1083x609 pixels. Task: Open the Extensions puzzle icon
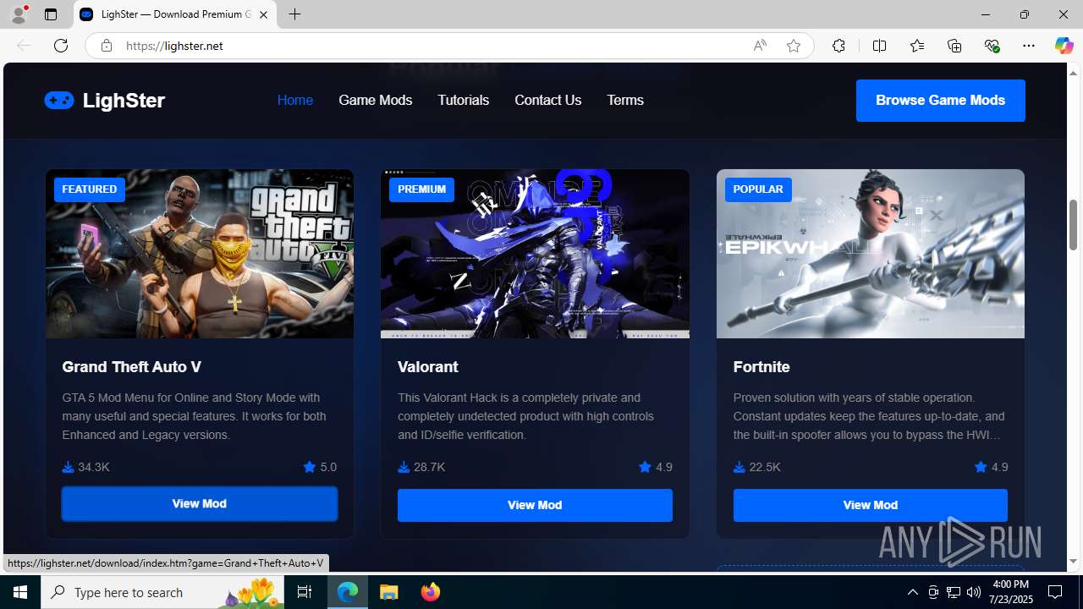click(x=838, y=46)
